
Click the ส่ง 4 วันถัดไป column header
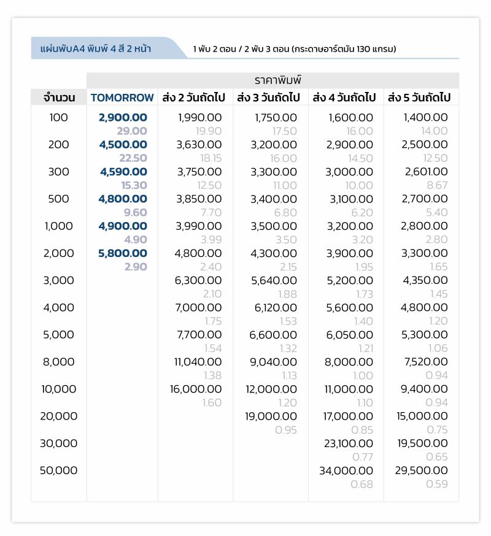coord(344,98)
